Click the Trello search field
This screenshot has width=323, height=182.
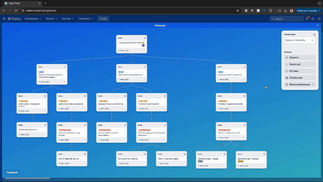pos(287,19)
